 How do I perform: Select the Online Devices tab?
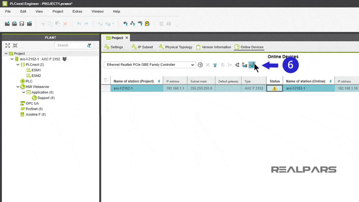coord(249,47)
